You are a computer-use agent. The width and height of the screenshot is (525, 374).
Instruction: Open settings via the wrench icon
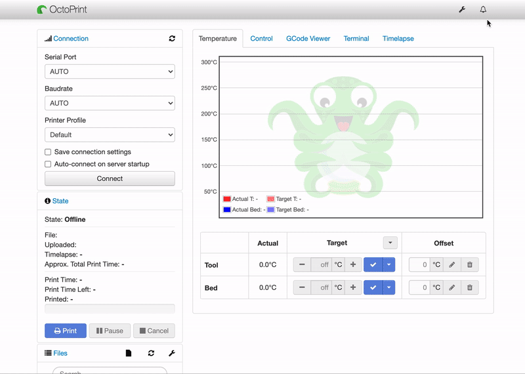pos(462,10)
